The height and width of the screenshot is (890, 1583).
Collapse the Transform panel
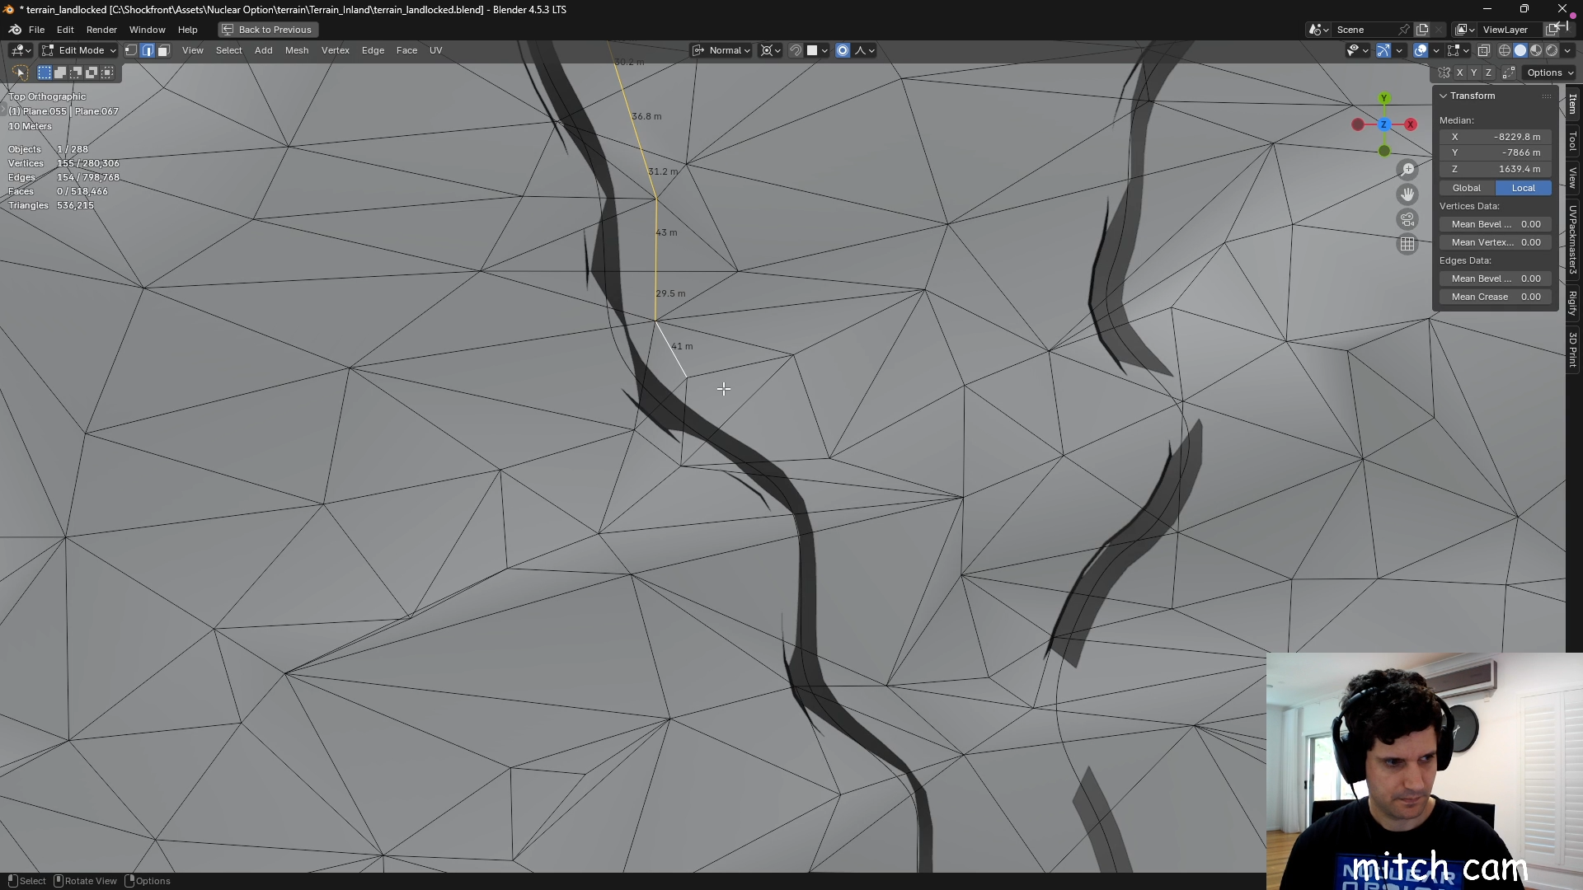[1444, 96]
